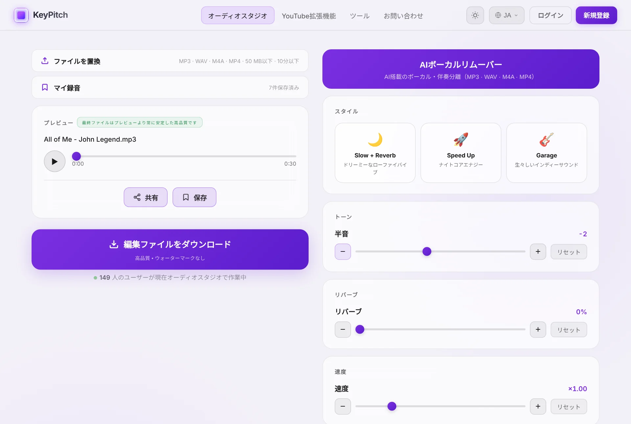Click the 新規登録 sign-up button
The width and height of the screenshot is (631, 424).
click(x=596, y=15)
